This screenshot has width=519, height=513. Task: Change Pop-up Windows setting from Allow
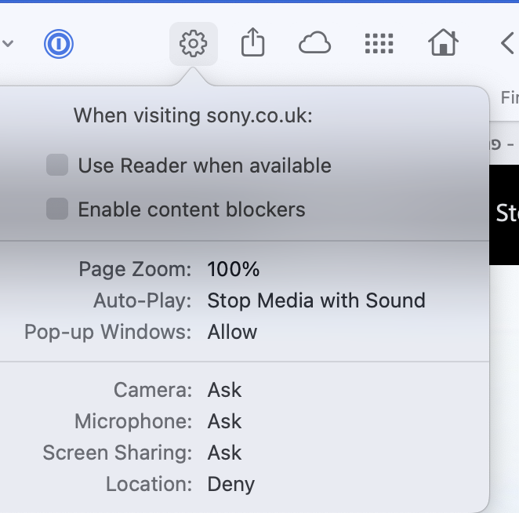pyautogui.click(x=232, y=332)
